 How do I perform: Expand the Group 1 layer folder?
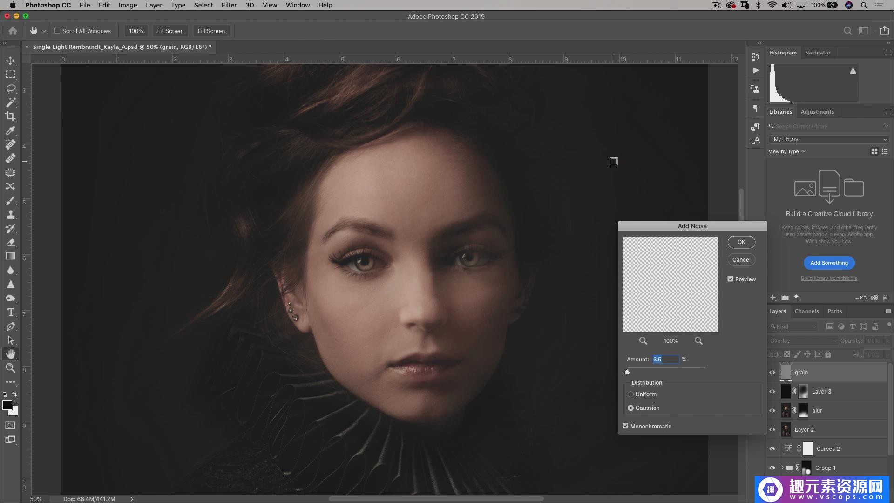pyautogui.click(x=782, y=468)
